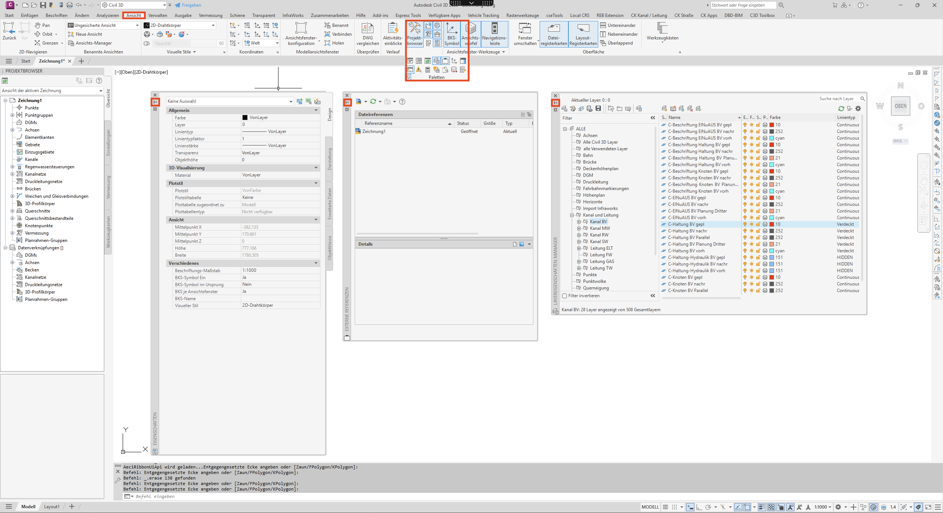Toggle Dateiregisterkarten in the ribbon
This screenshot has width=943, height=513.
(x=554, y=34)
